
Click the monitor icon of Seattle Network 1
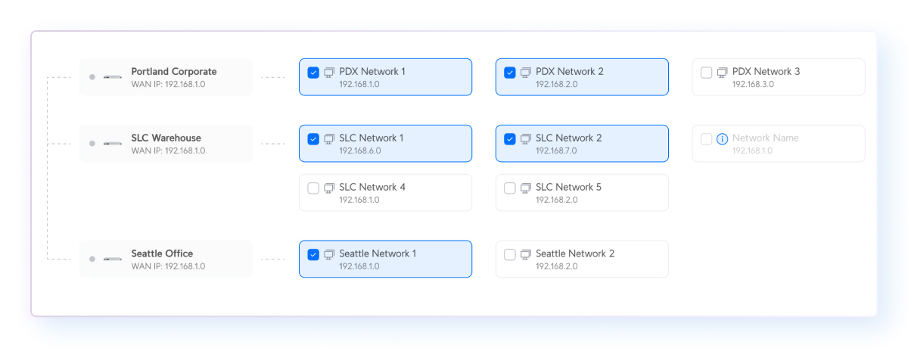[329, 255]
